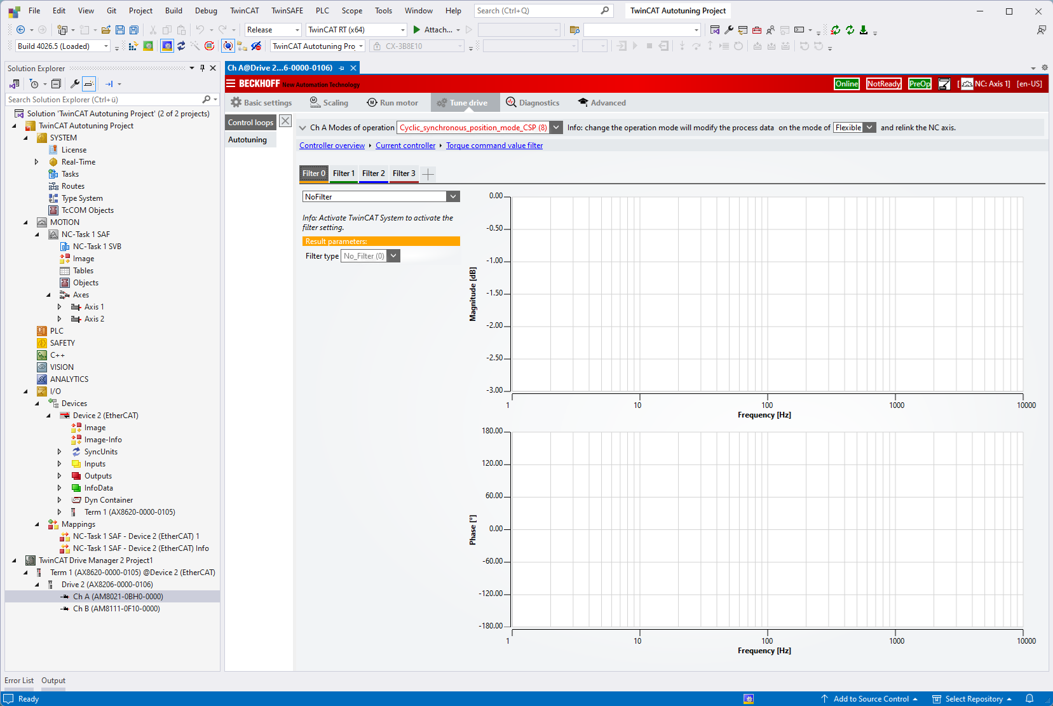Screen dimensions: 1053x706
Task: Toggle the edit pencil icon in Beckhoff header
Action: 944,84
